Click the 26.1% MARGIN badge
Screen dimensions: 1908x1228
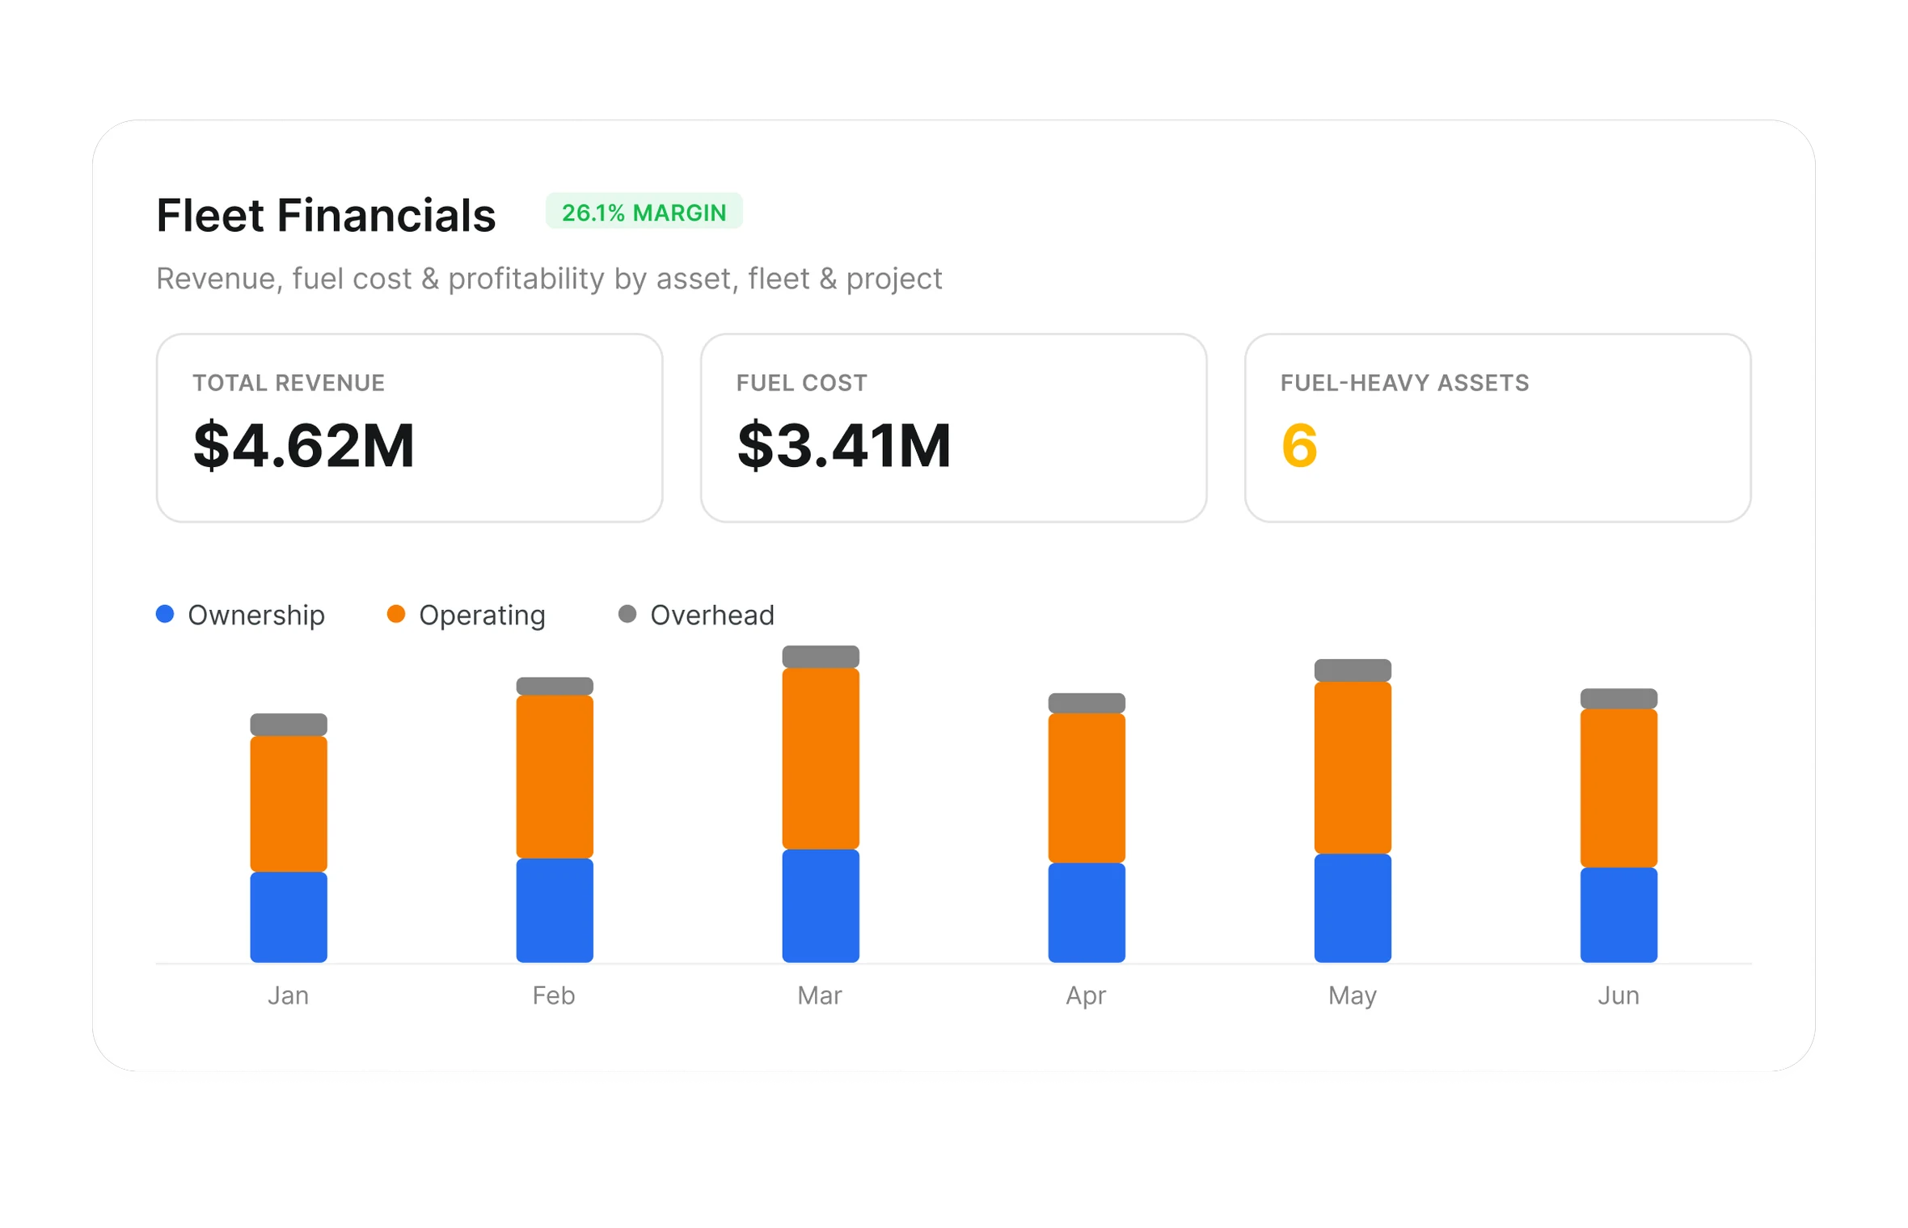644,211
